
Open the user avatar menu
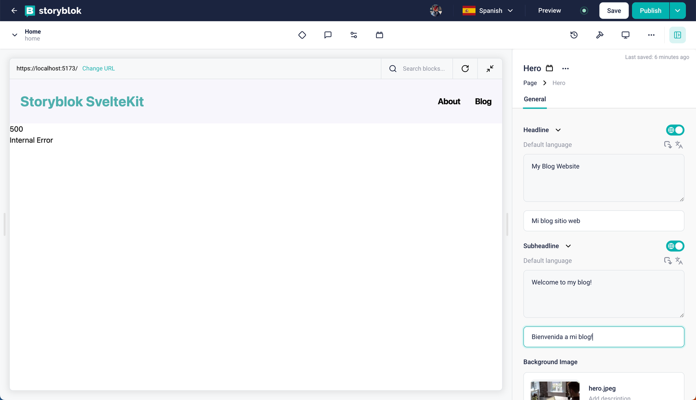pyautogui.click(x=436, y=10)
